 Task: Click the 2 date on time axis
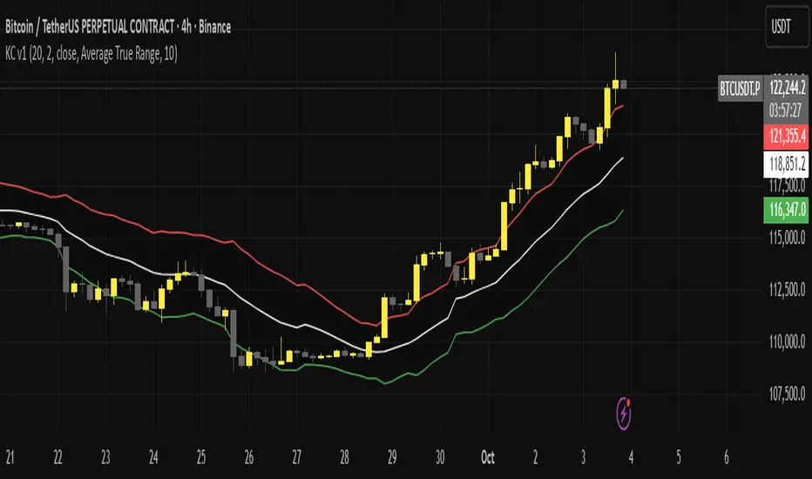coord(536,457)
